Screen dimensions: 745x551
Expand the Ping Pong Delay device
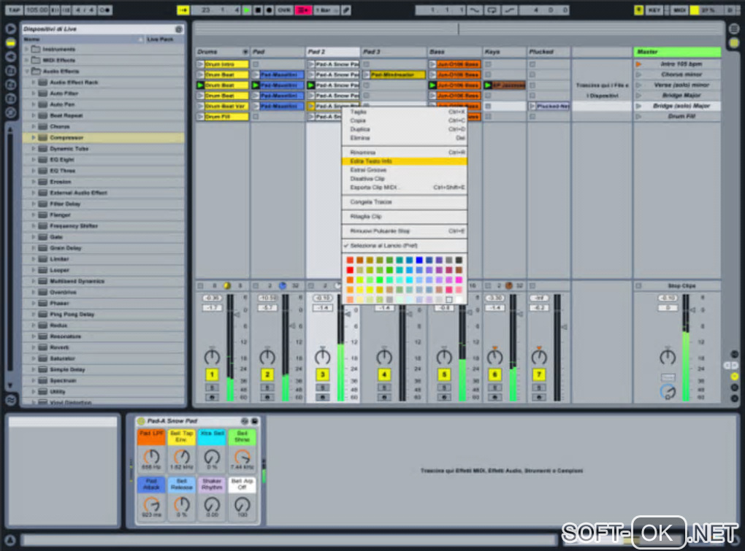(x=34, y=314)
